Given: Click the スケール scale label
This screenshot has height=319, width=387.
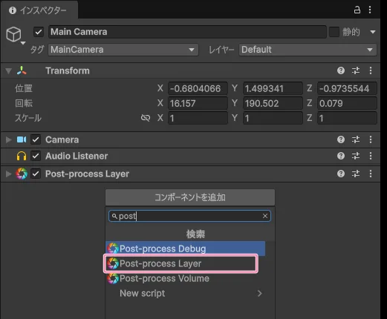Looking at the screenshot, I should point(28,118).
